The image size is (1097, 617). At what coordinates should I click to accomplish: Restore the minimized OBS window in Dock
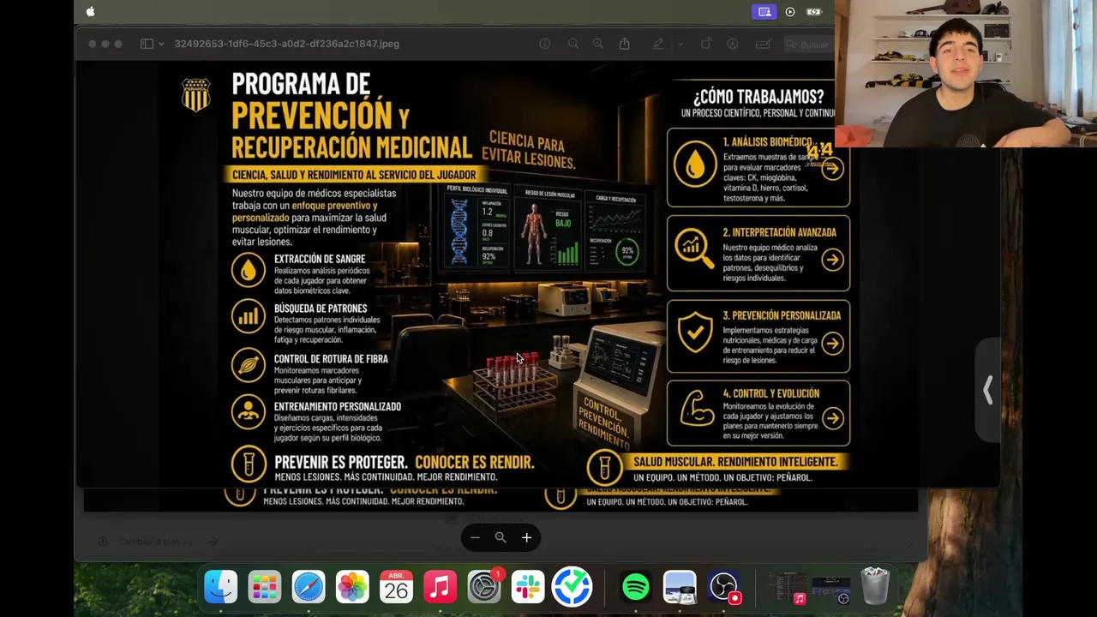(x=831, y=590)
